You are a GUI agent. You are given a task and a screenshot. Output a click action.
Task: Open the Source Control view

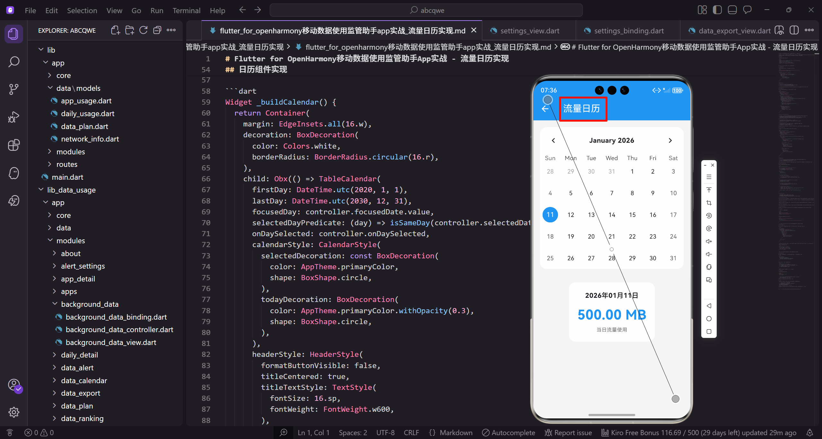tap(13, 89)
